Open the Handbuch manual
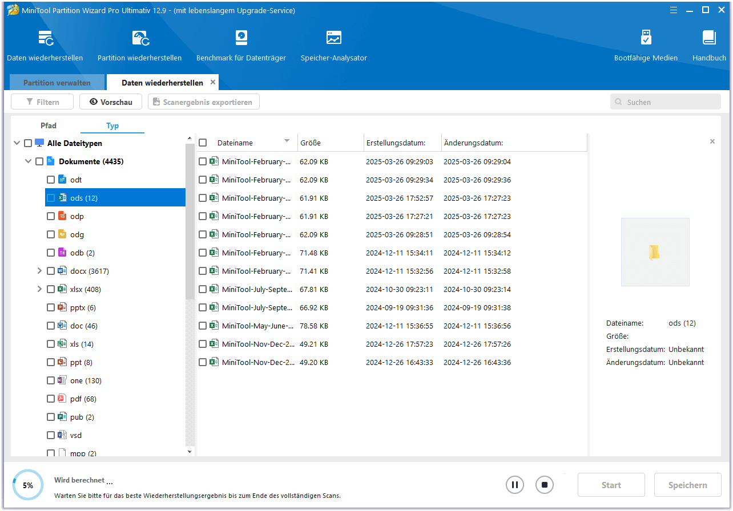733x511 pixels. 709,46
